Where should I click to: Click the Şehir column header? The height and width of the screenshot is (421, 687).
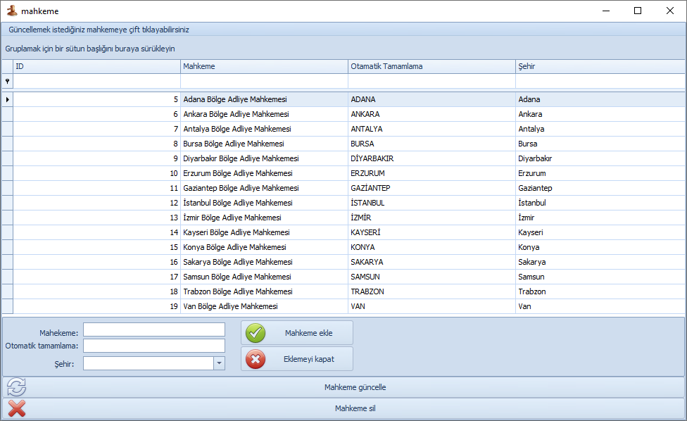tap(598, 66)
